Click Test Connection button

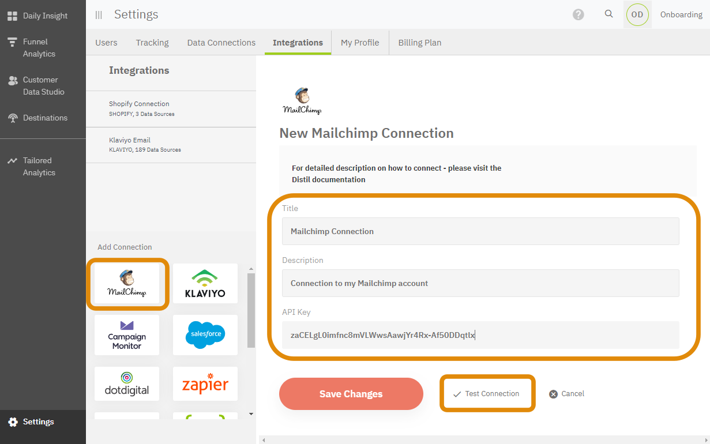point(487,394)
